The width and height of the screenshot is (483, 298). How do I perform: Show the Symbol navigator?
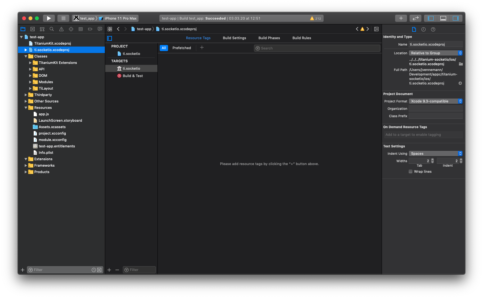[x=42, y=29]
